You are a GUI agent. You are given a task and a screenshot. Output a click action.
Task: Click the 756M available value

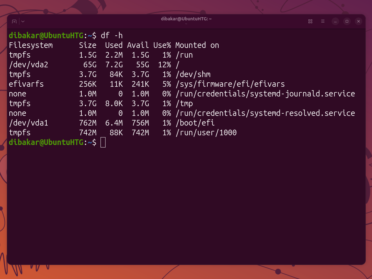[141, 123]
